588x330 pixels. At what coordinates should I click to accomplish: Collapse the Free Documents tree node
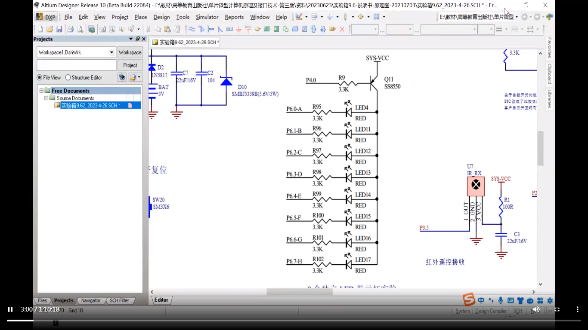click(x=42, y=91)
